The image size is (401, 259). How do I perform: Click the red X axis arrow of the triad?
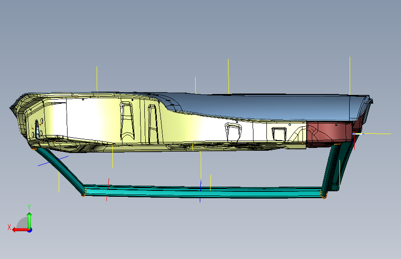(x=20, y=230)
